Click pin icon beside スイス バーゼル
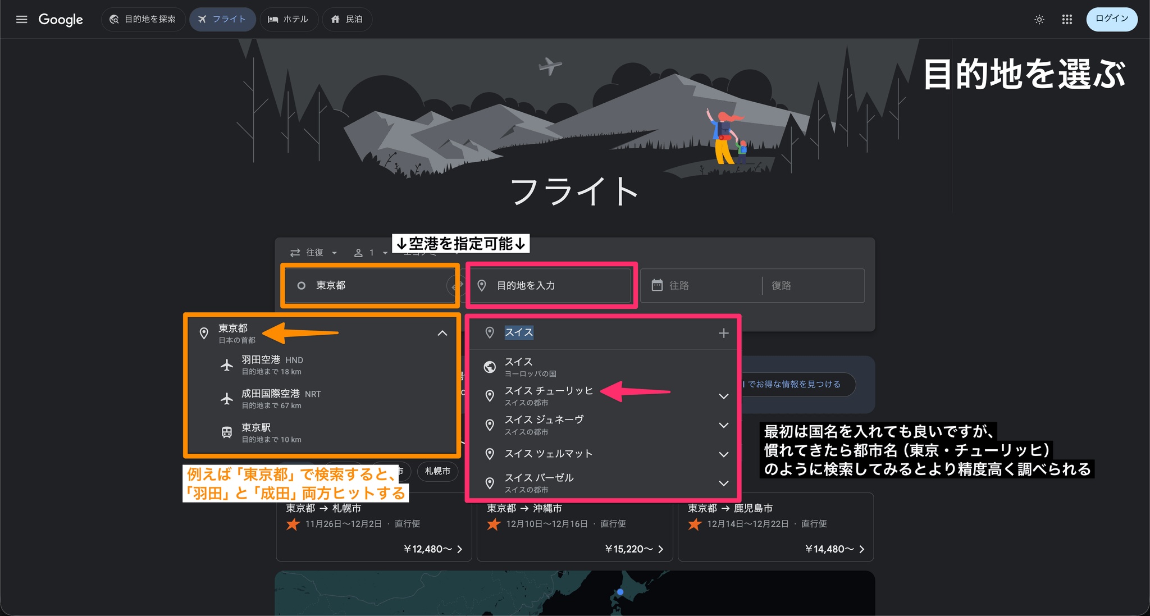The width and height of the screenshot is (1150, 616). [x=490, y=483]
